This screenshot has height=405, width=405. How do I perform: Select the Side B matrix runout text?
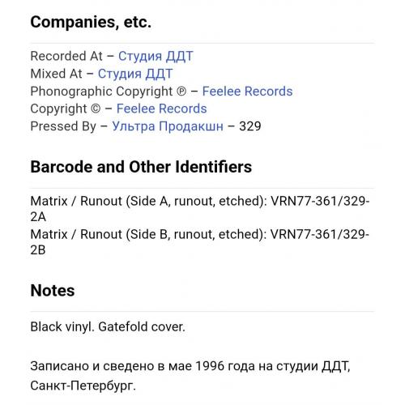(x=200, y=242)
